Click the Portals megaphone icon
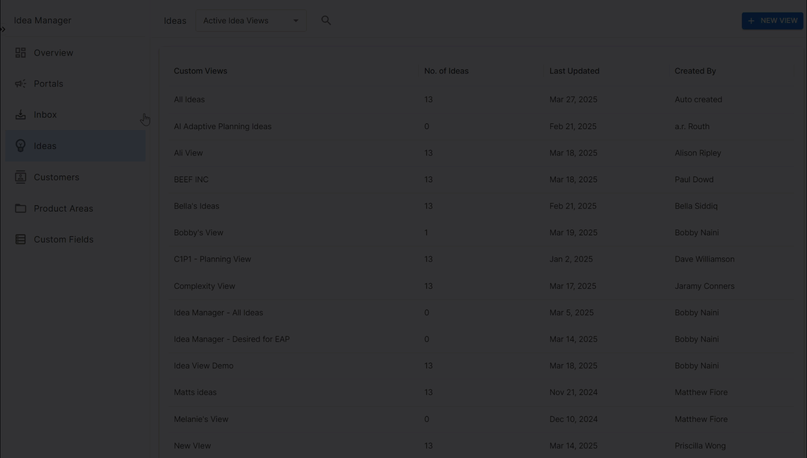This screenshot has width=807, height=458. point(20,84)
